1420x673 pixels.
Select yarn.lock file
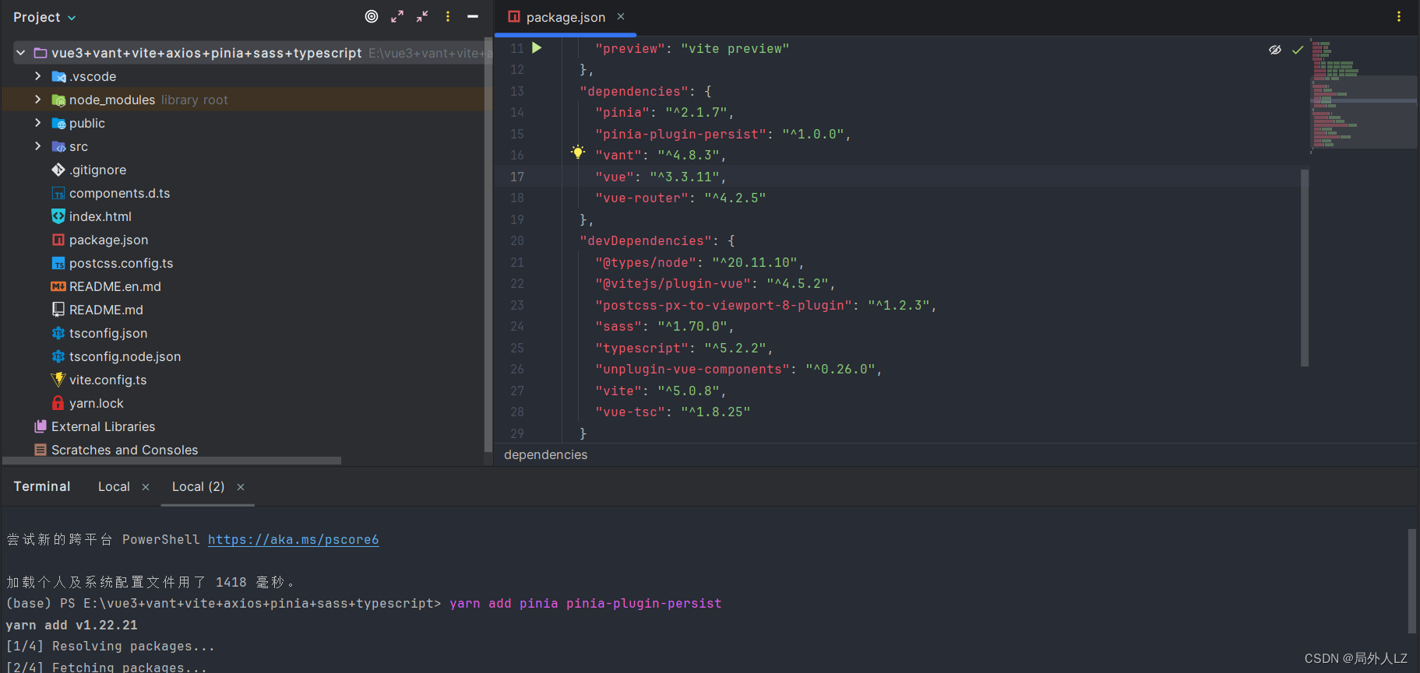click(x=96, y=403)
